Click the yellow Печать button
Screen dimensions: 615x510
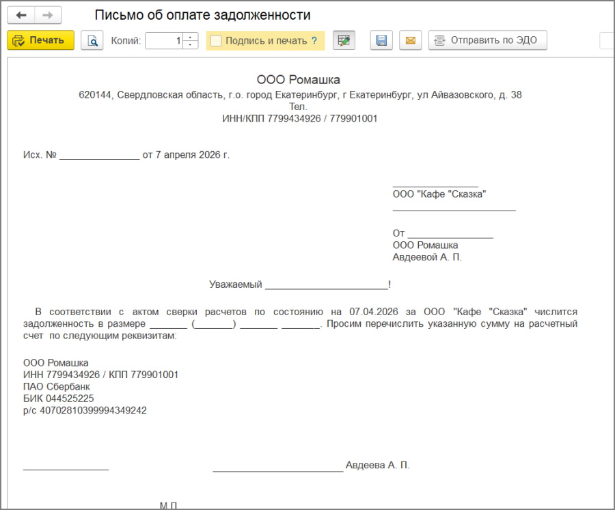pyautogui.click(x=40, y=40)
